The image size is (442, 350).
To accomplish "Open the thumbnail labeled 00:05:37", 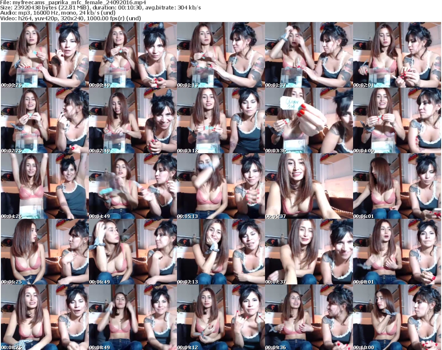I will [x=309, y=186].
